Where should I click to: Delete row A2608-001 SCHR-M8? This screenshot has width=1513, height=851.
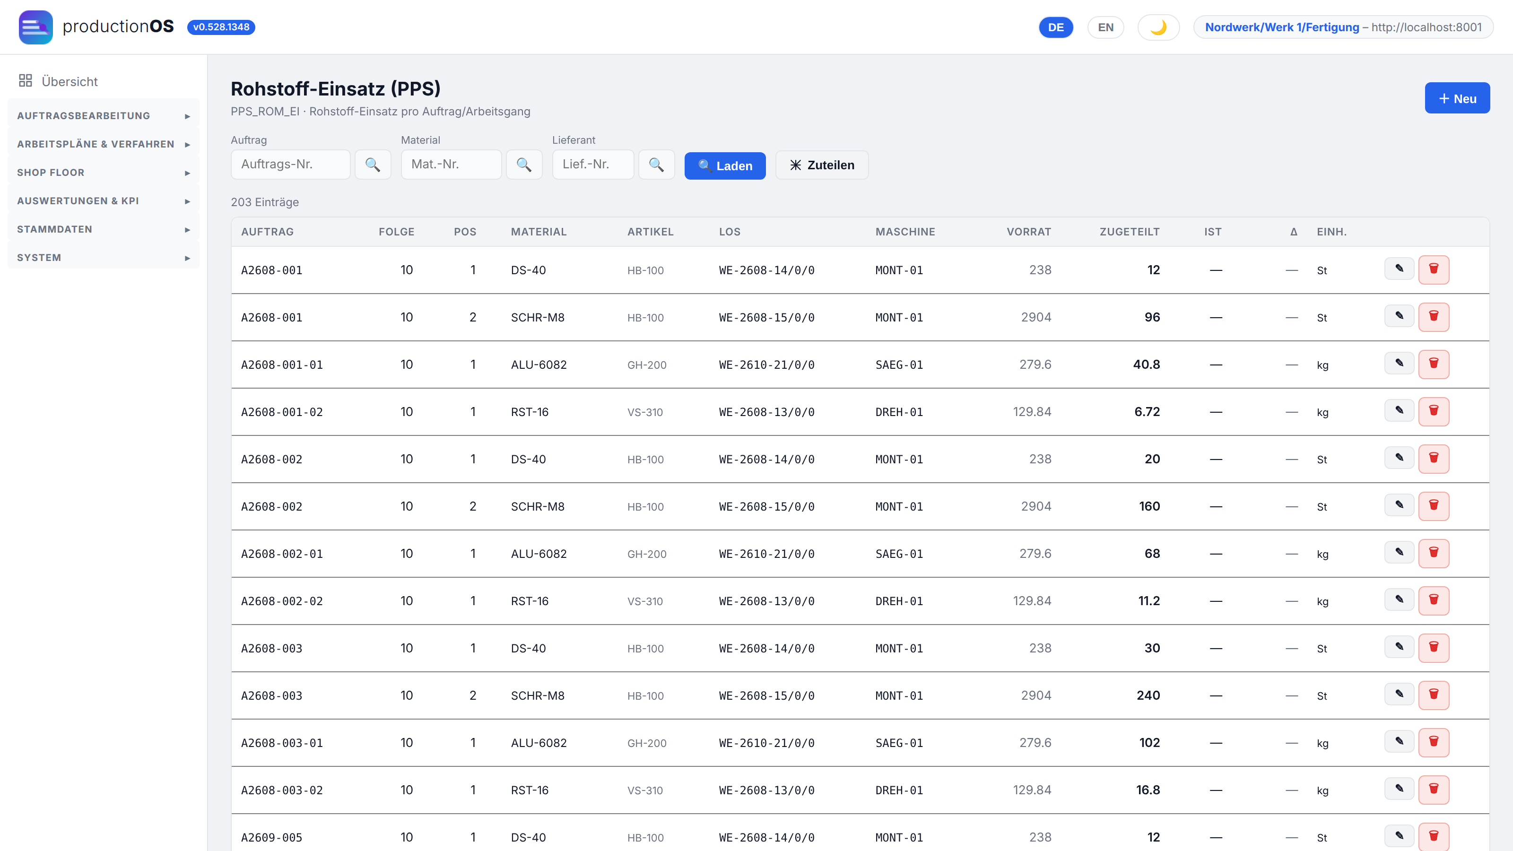[x=1433, y=317]
